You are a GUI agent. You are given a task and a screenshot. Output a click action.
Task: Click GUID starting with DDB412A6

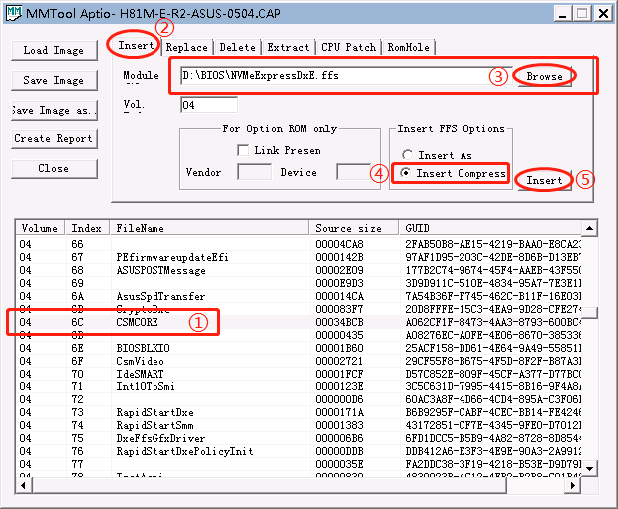pyautogui.click(x=493, y=451)
